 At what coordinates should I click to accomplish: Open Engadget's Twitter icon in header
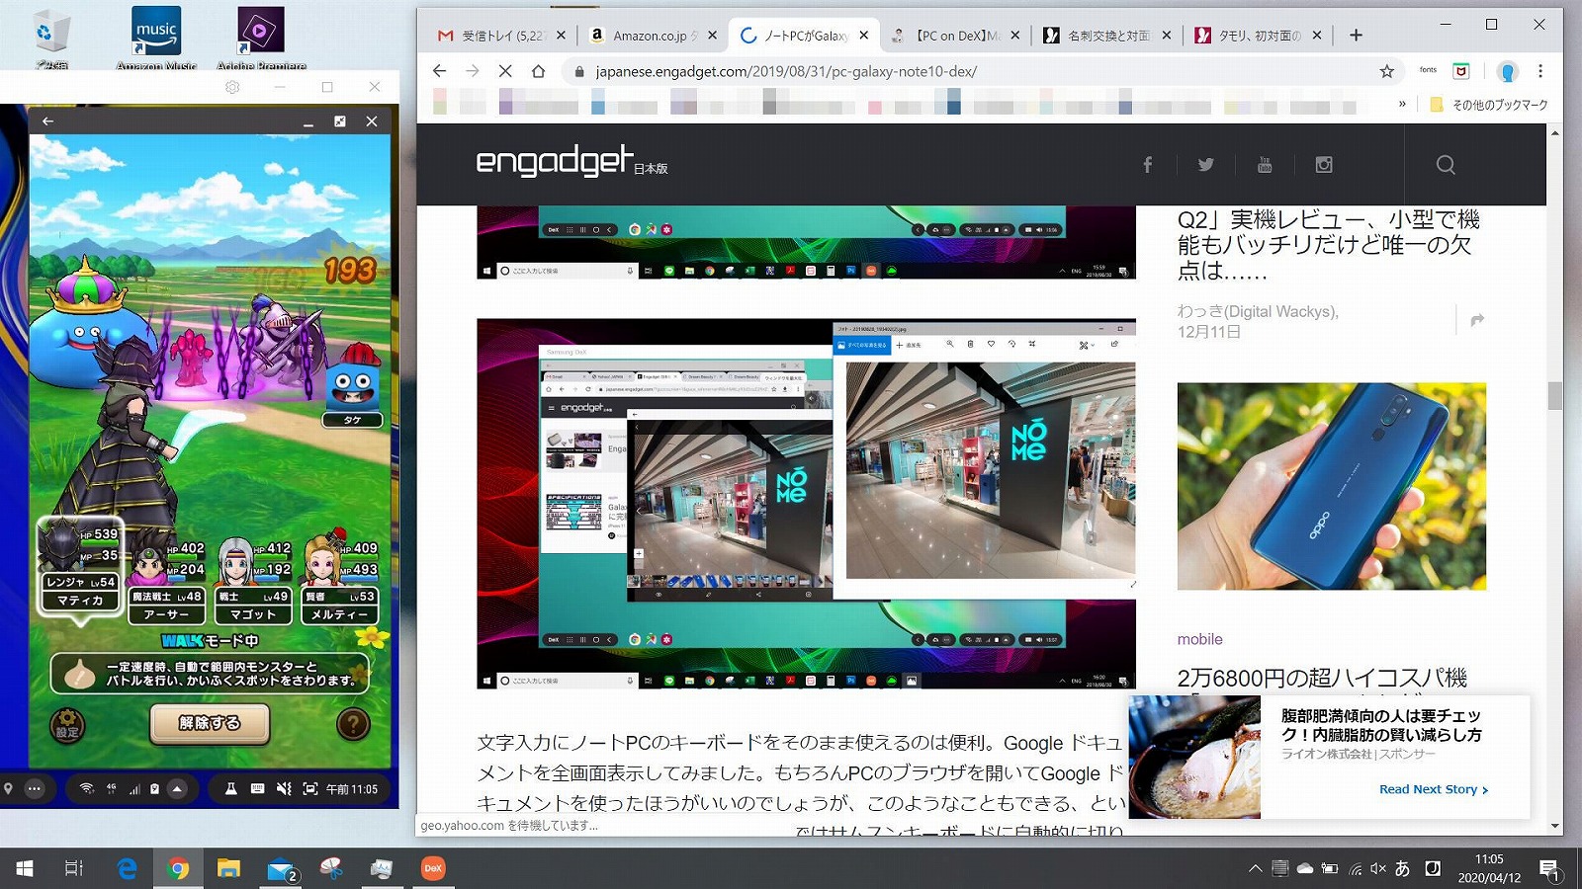(1205, 165)
